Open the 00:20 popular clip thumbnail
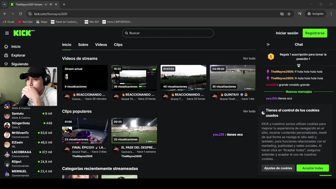The image size is (336, 189). (134, 130)
